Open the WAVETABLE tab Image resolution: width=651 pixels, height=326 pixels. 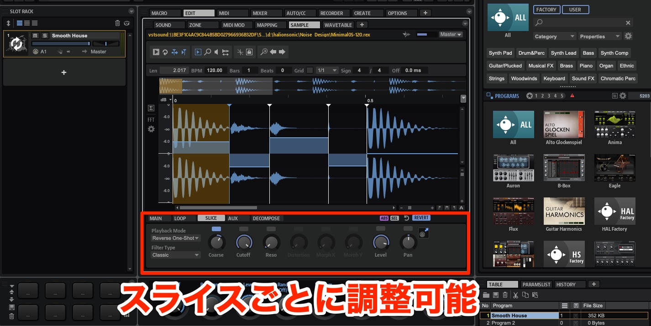pos(338,25)
